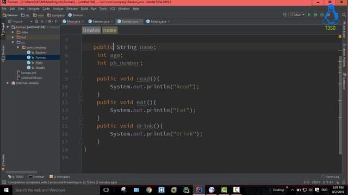Click the Main class icon in project tree

[x=29, y=63]
